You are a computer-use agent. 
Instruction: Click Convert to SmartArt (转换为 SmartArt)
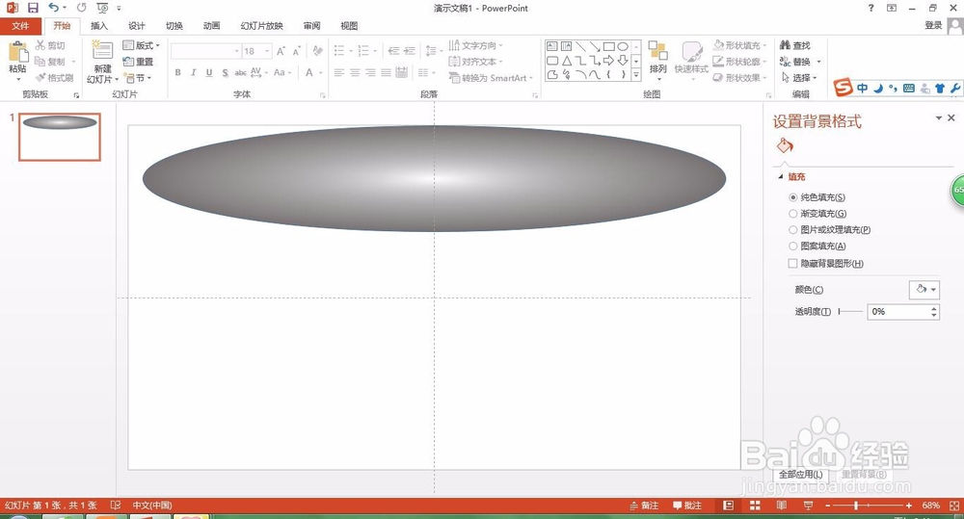tap(491, 78)
